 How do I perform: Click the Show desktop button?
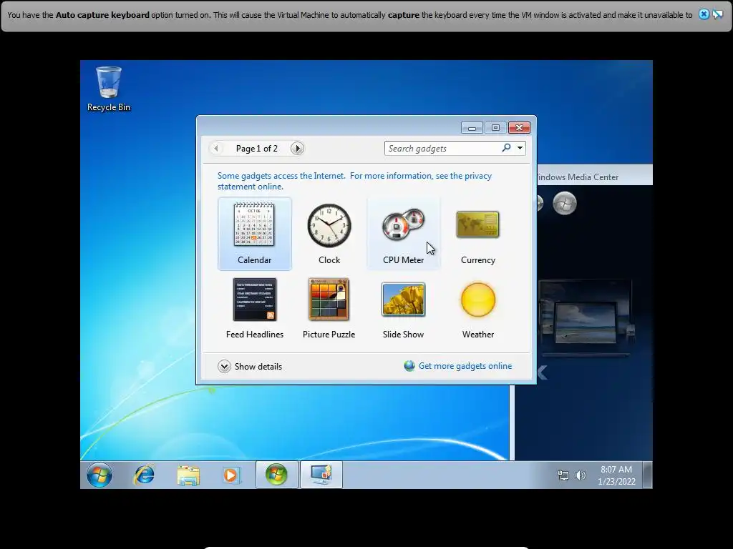click(647, 475)
